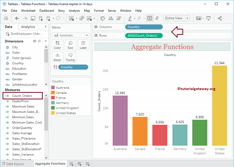This screenshot has height=167, width=234.
Task: Click the Duplicate Sheet icon
Action: pyautogui.click(x=82, y=18)
